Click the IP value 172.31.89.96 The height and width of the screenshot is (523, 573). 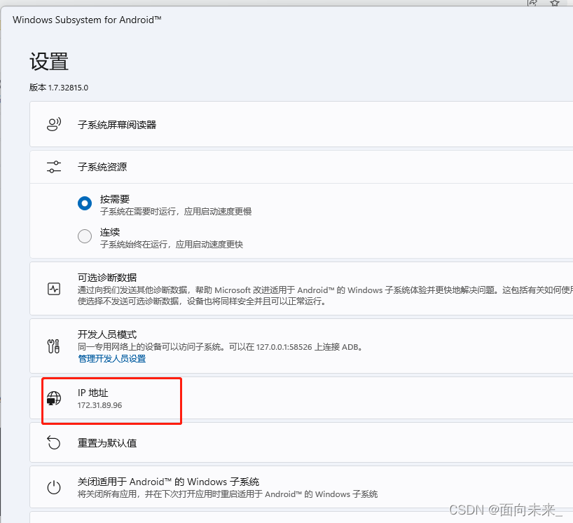[x=99, y=405]
